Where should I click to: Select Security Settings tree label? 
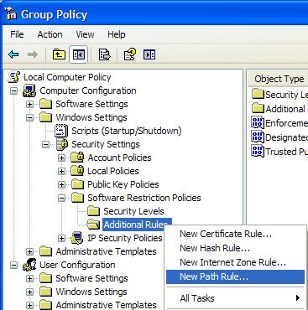(106, 144)
